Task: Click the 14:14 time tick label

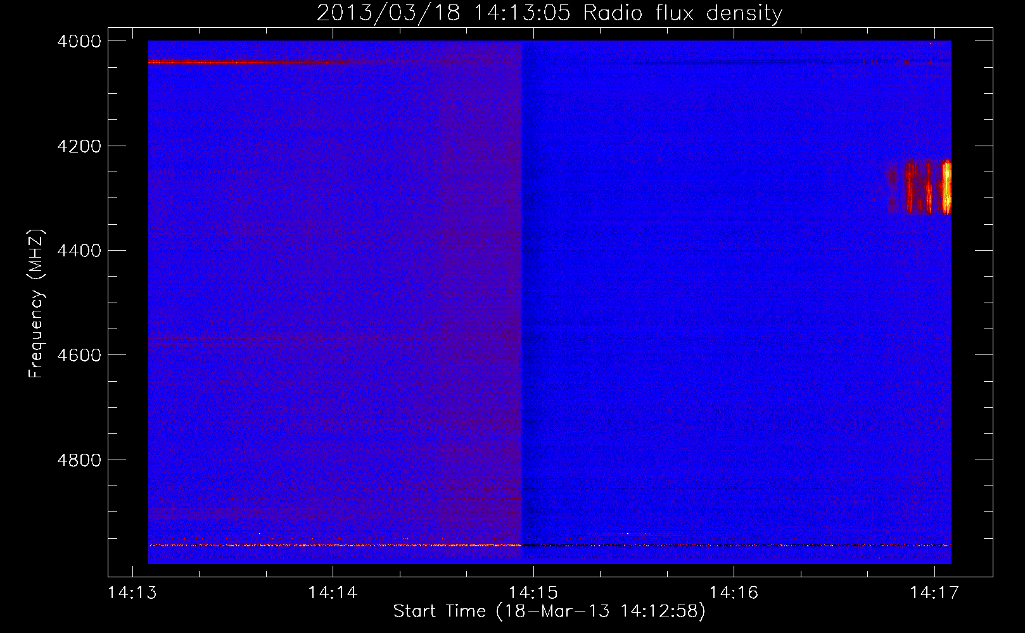Action: point(333,593)
